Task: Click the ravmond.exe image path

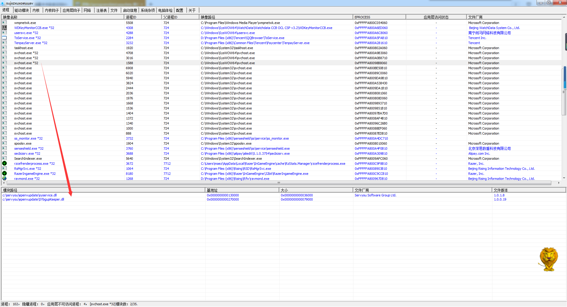Action: click(235, 179)
